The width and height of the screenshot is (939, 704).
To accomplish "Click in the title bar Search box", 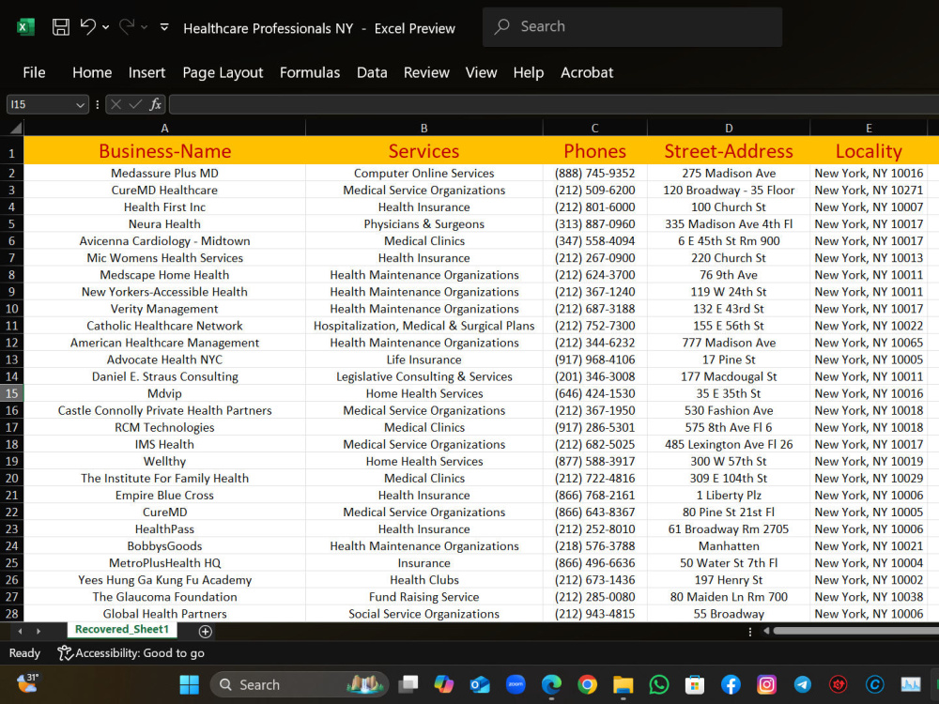I will pos(632,26).
